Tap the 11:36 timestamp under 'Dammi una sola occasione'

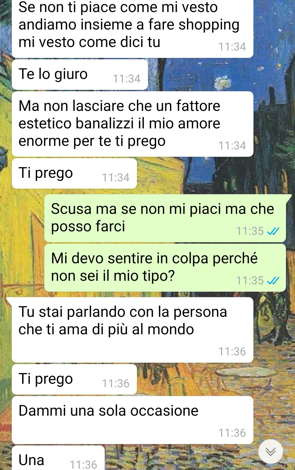click(x=232, y=433)
